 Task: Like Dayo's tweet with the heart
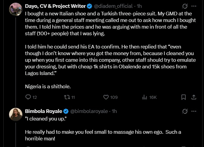[x=106, y=97]
